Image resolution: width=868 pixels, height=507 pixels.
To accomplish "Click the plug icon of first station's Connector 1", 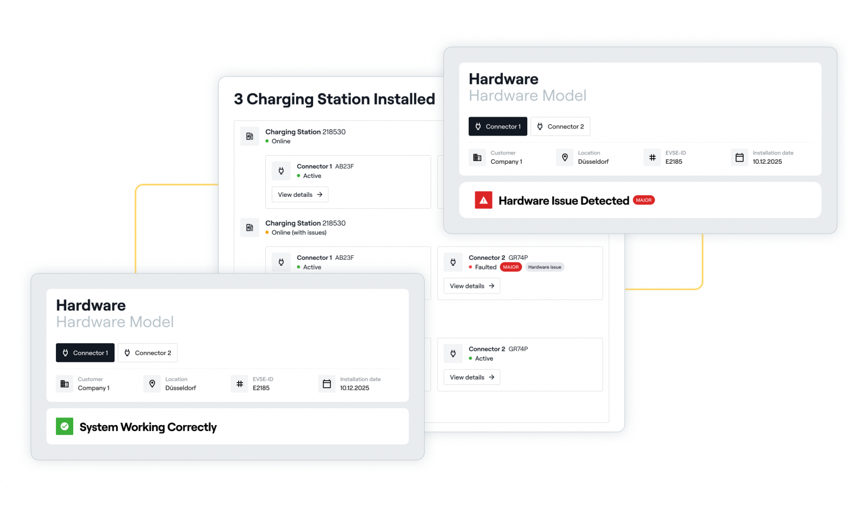I will click(281, 171).
